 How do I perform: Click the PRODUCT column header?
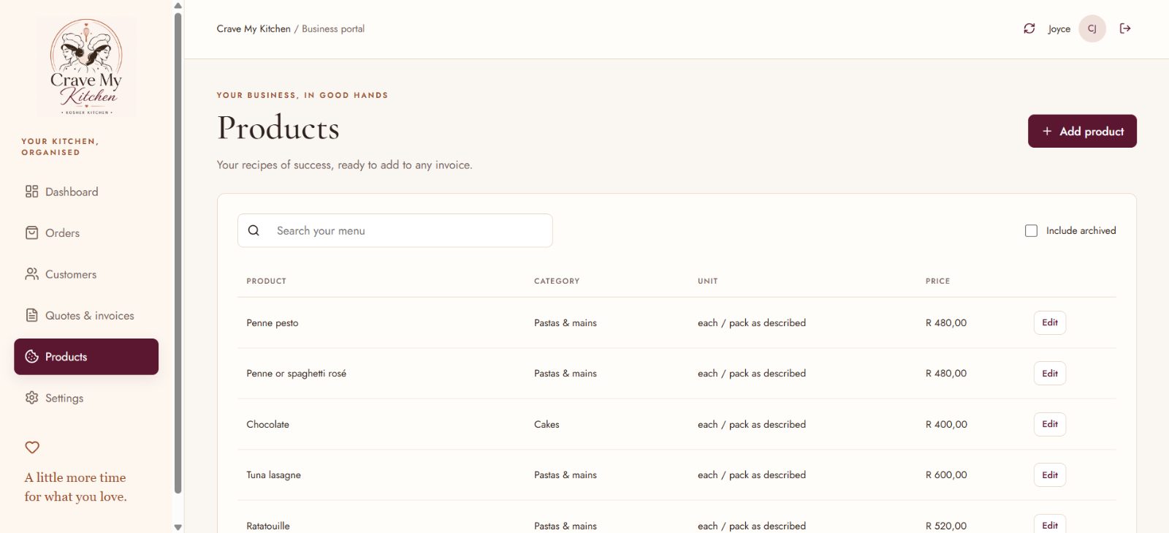[x=266, y=281]
